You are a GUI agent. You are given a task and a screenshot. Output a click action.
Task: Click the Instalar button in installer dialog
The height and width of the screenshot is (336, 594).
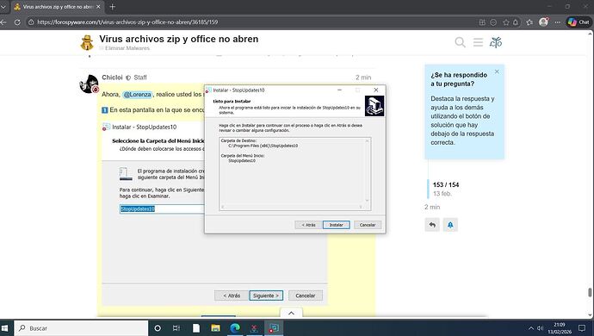(336, 225)
